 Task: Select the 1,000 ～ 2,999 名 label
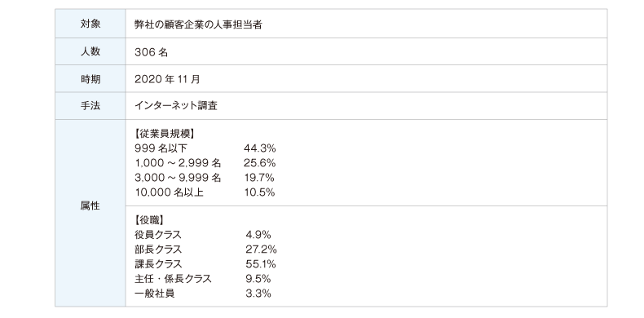[x=178, y=163]
